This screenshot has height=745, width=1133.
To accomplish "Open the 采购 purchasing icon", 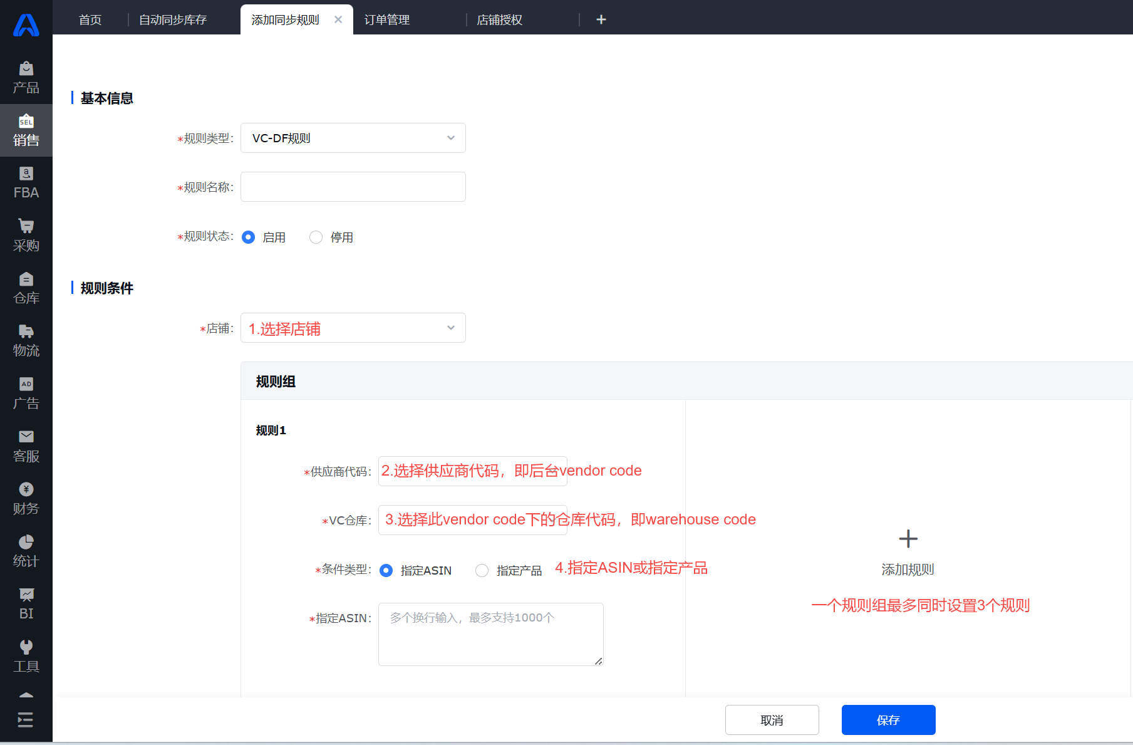I will [x=26, y=234].
